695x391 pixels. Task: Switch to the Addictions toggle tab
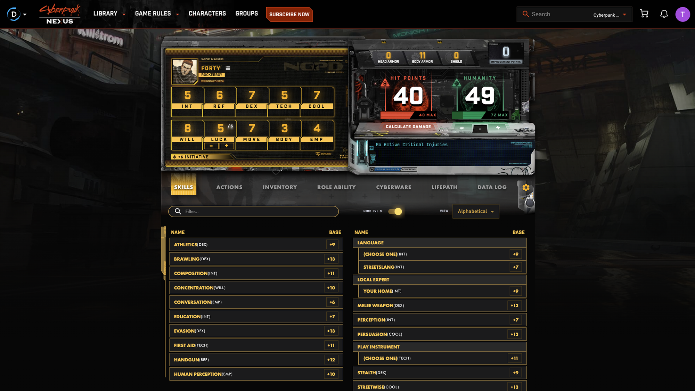(409, 170)
